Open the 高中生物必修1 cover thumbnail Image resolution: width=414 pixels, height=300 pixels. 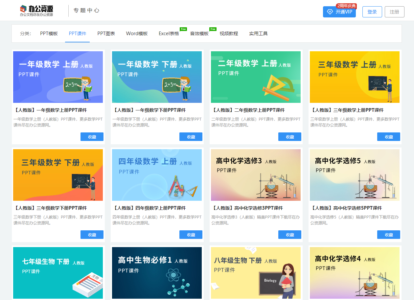click(157, 273)
